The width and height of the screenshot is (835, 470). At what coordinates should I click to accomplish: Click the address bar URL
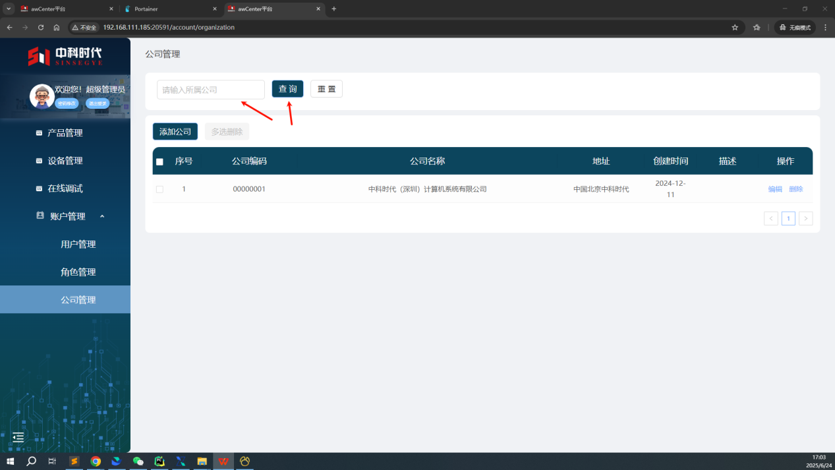(x=169, y=27)
